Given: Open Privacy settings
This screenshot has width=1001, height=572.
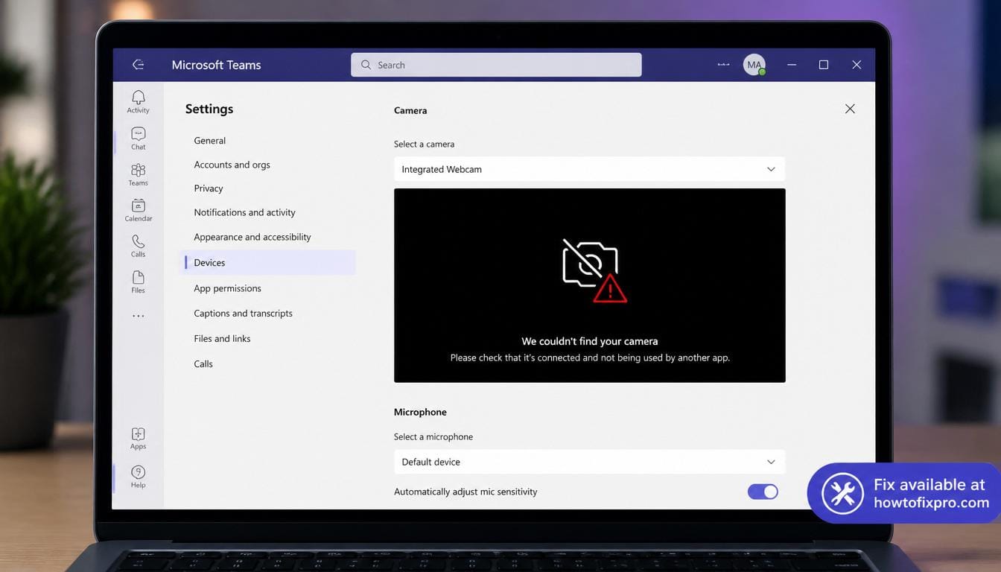Looking at the screenshot, I should [209, 188].
